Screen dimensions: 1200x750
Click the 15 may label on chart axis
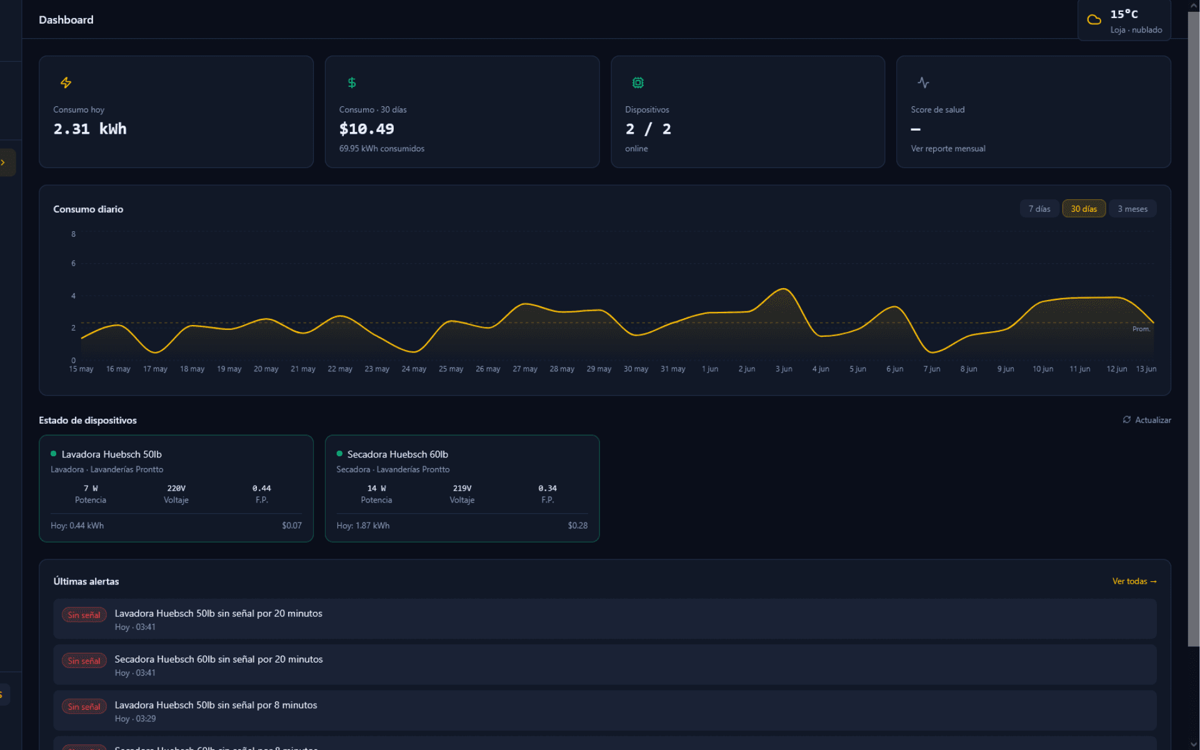(81, 369)
